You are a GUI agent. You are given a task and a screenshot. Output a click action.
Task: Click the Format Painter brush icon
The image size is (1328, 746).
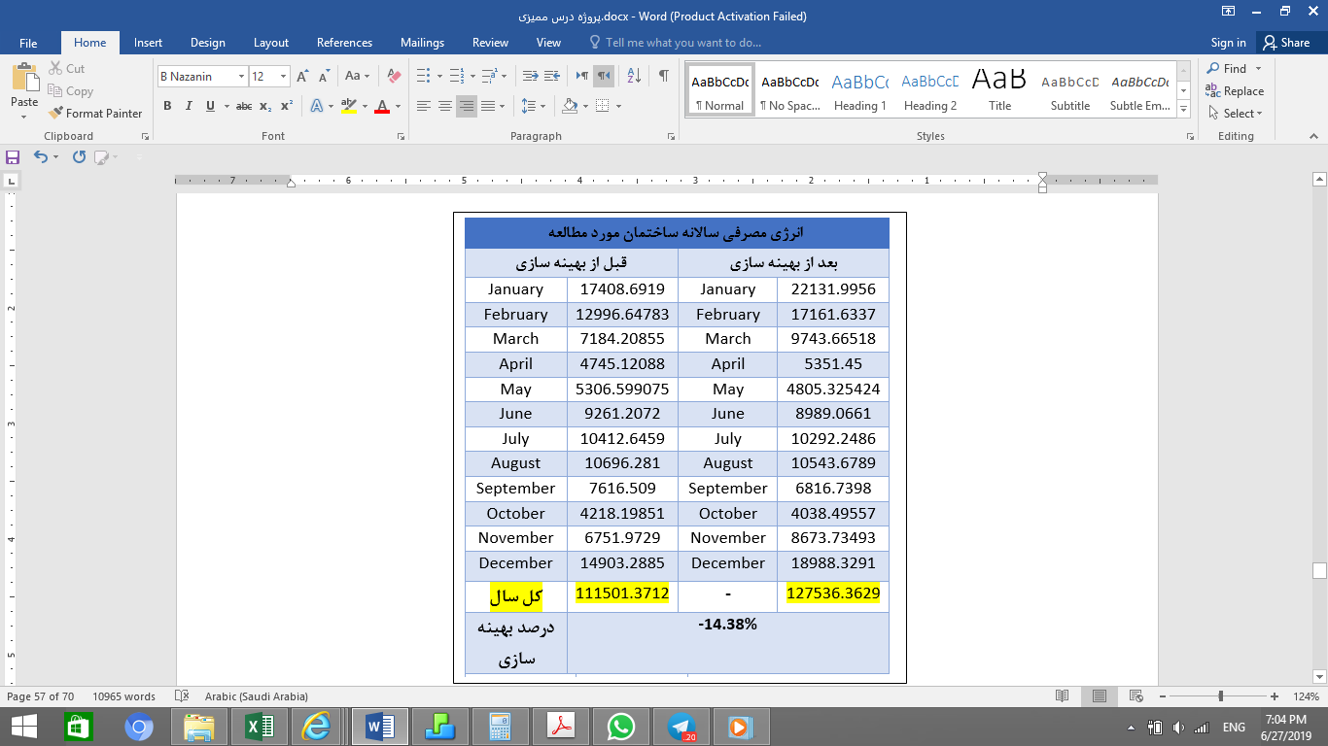tap(55, 114)
